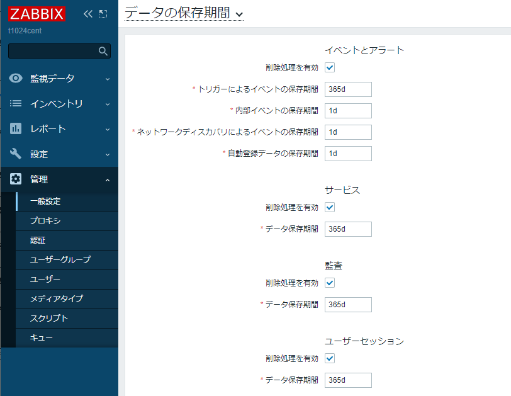Viewport: 511px width, 396px height.
Task: Click the wrench icon for 設定
Action: point(15,154)
